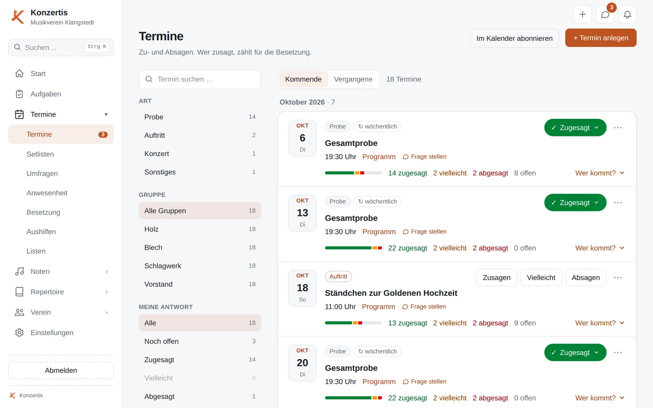Click the Termin suchen search field
Image resolution: width=653 pixels, height=408 pixels.
point(200,79)
